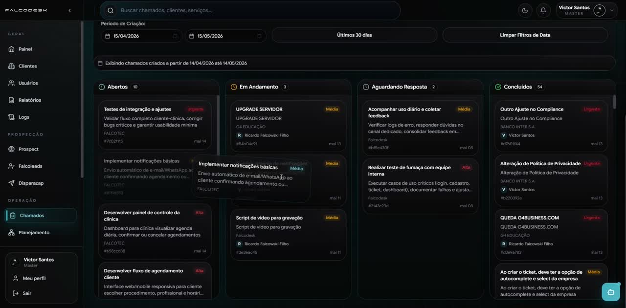
Task: Open Outro Ajuste no Compliance card
Action: click(x=551, y=126)
